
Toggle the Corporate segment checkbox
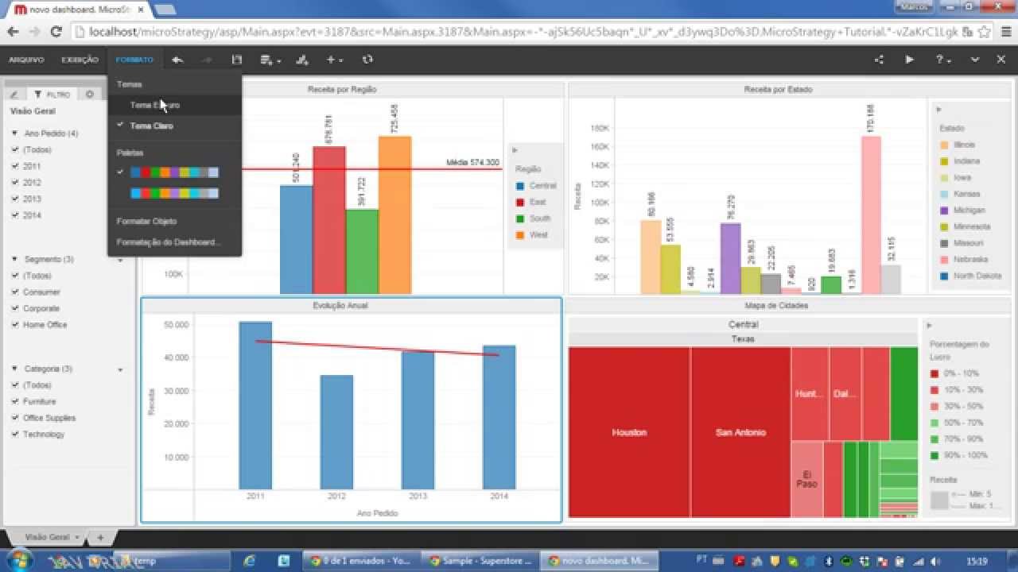(x=15, y=308)
